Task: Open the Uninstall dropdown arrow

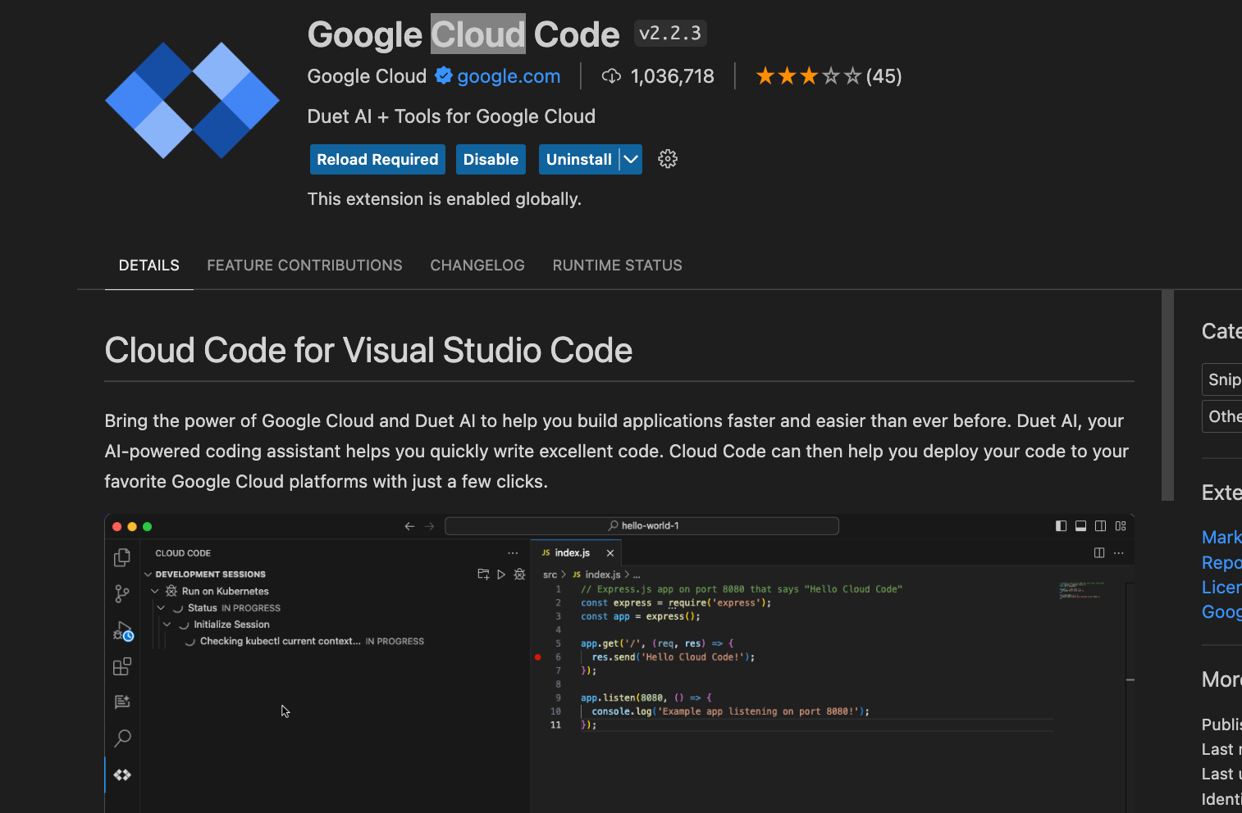Action: [x=631, y=160]
